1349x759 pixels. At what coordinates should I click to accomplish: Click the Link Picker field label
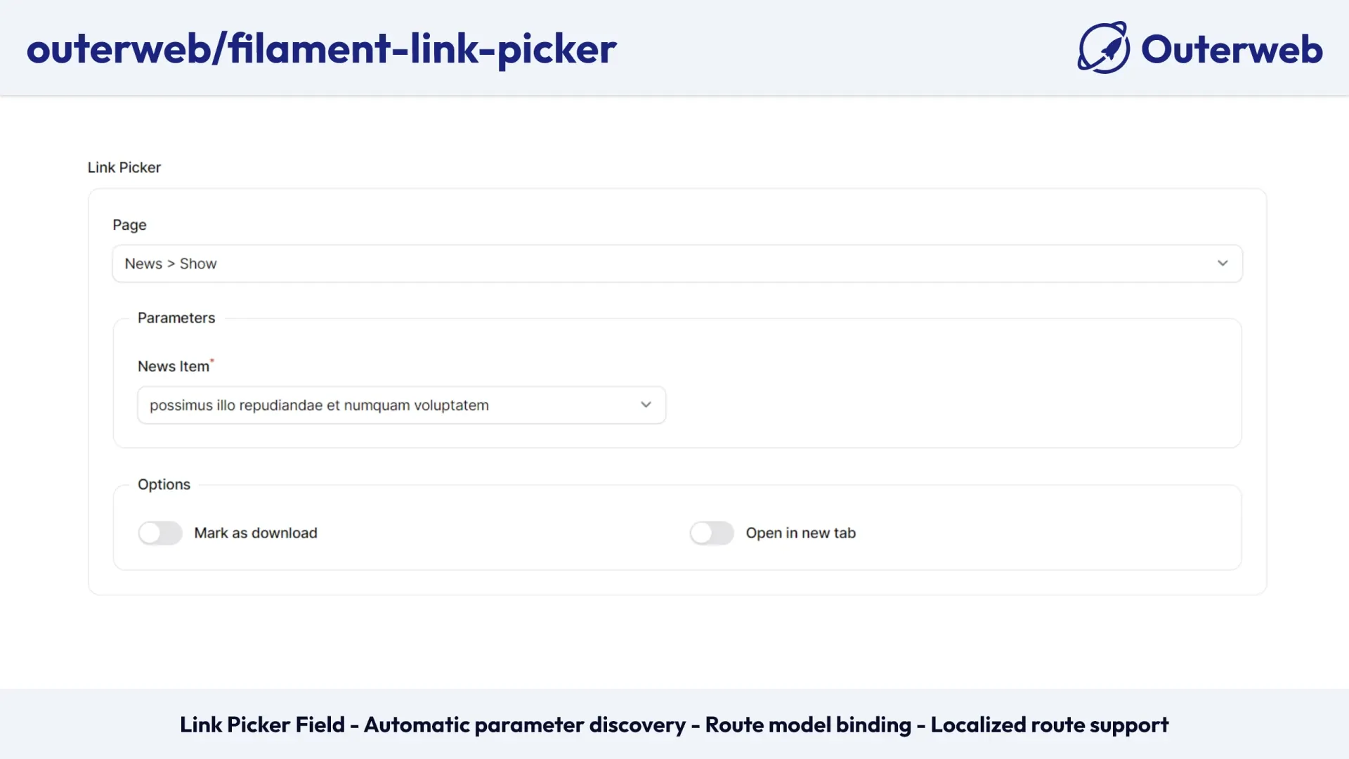[124, 167]
